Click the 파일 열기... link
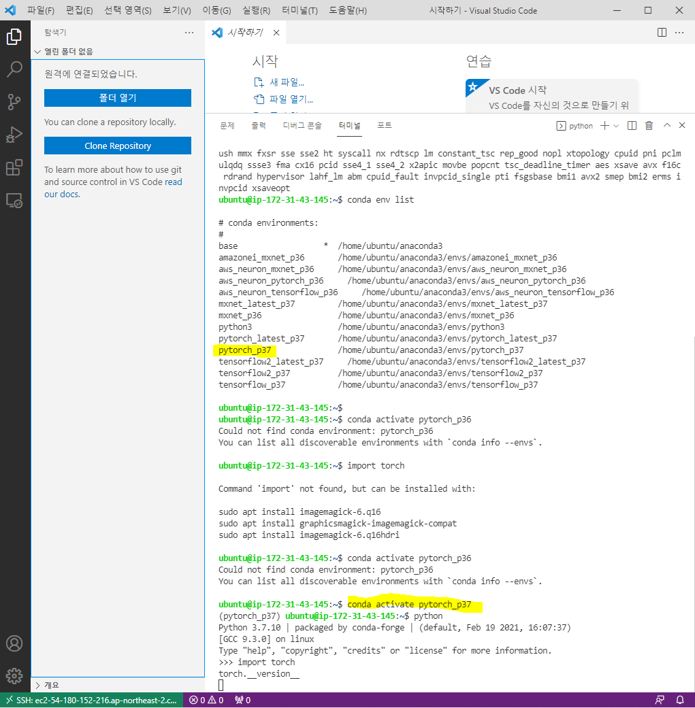Viewport: 695px width, 708px height. tap(283, 99)
